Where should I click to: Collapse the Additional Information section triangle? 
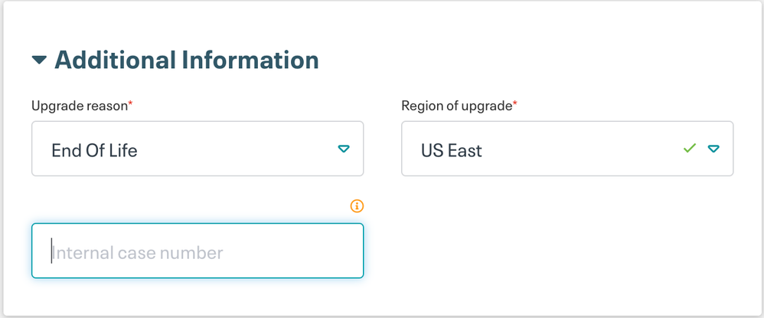39,60
